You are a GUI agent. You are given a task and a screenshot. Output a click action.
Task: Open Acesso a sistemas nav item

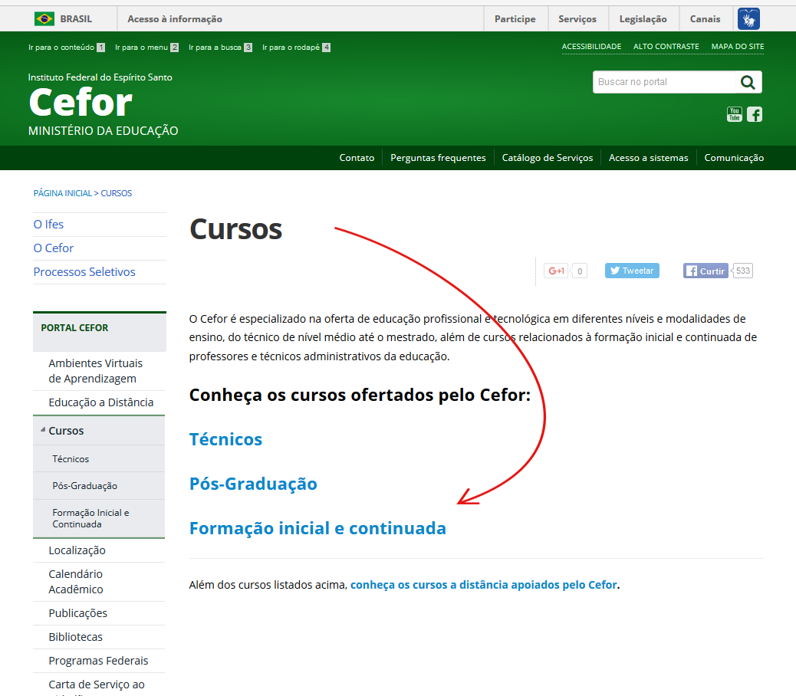tap(648, 158)
